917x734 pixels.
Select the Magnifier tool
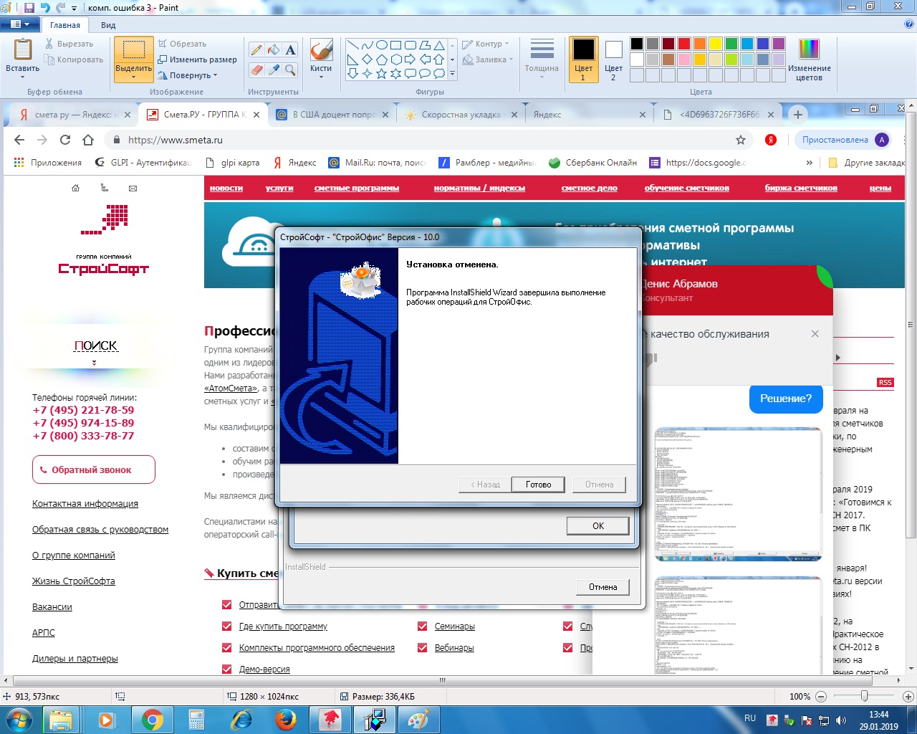[290, 70]
